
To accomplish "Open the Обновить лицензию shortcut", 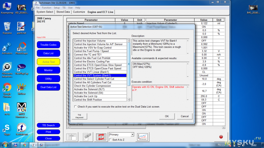I will point(7,70).
